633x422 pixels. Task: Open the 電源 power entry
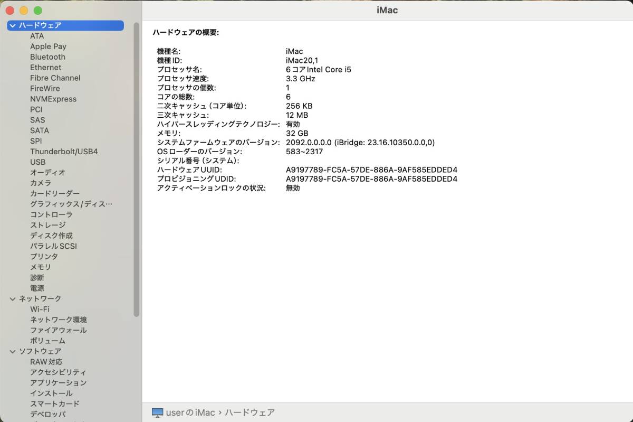pyautogui.click(x=37, y=288)
